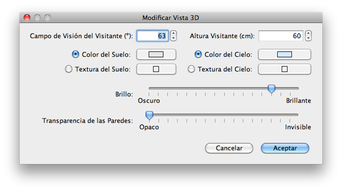Choose a sky texture via its button
Image resolution: width=342 pixels, height=191 pixels.
coord(284,69)
